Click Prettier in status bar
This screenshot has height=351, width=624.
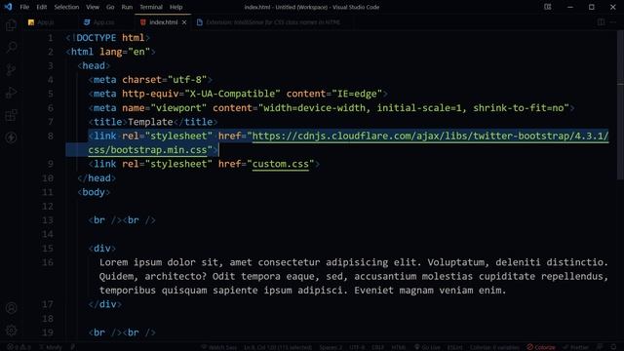coord(576,347)
